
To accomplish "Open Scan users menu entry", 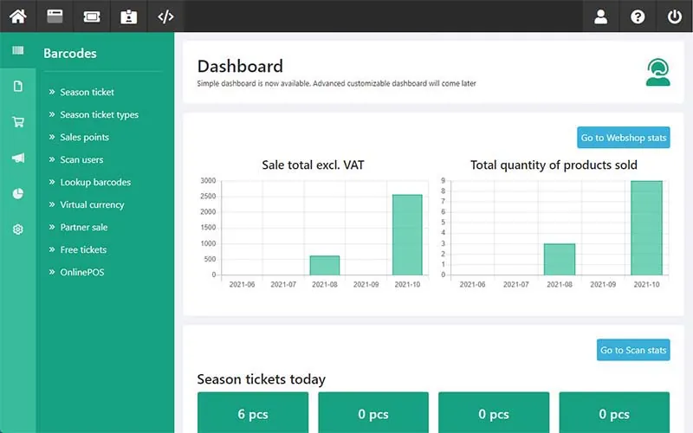I will 81,159.
